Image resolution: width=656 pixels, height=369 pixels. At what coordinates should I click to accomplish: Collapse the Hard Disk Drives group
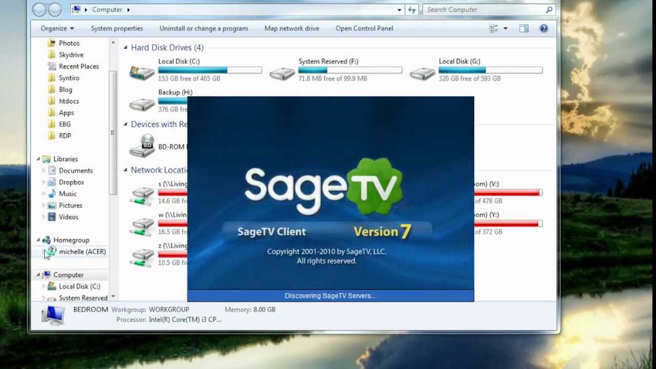126,48
